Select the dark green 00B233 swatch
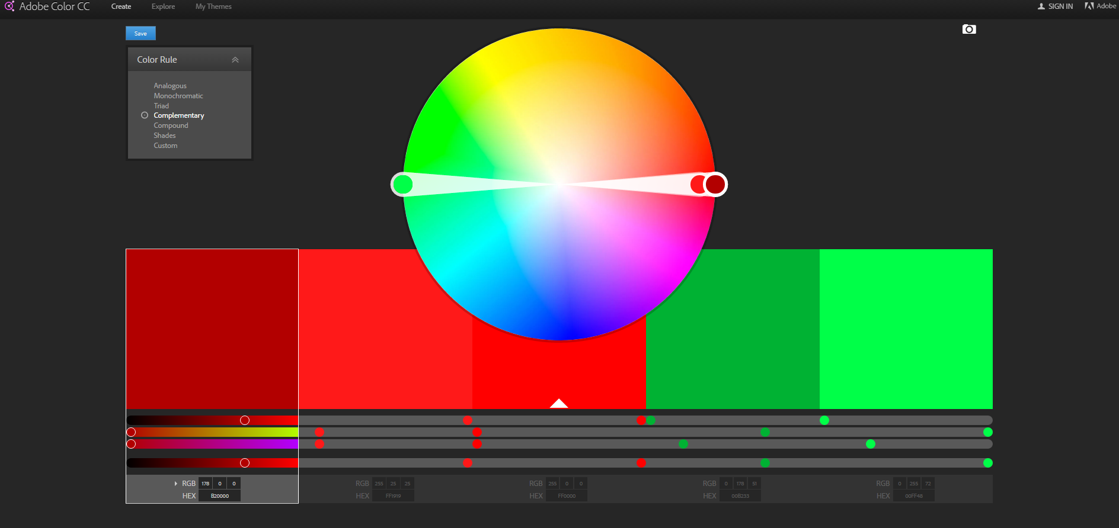1119x528 pixels. (x=733, y=329)
